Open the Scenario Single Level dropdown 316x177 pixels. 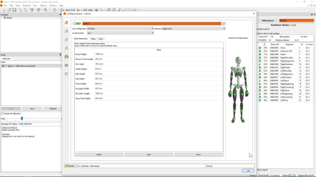[194, 29]
